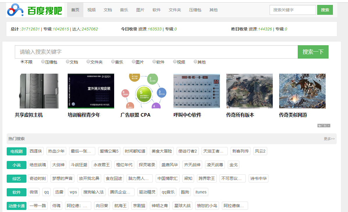Select the 文档 radio button
Viewport: 348px width, 212px height.
point(68,61)
